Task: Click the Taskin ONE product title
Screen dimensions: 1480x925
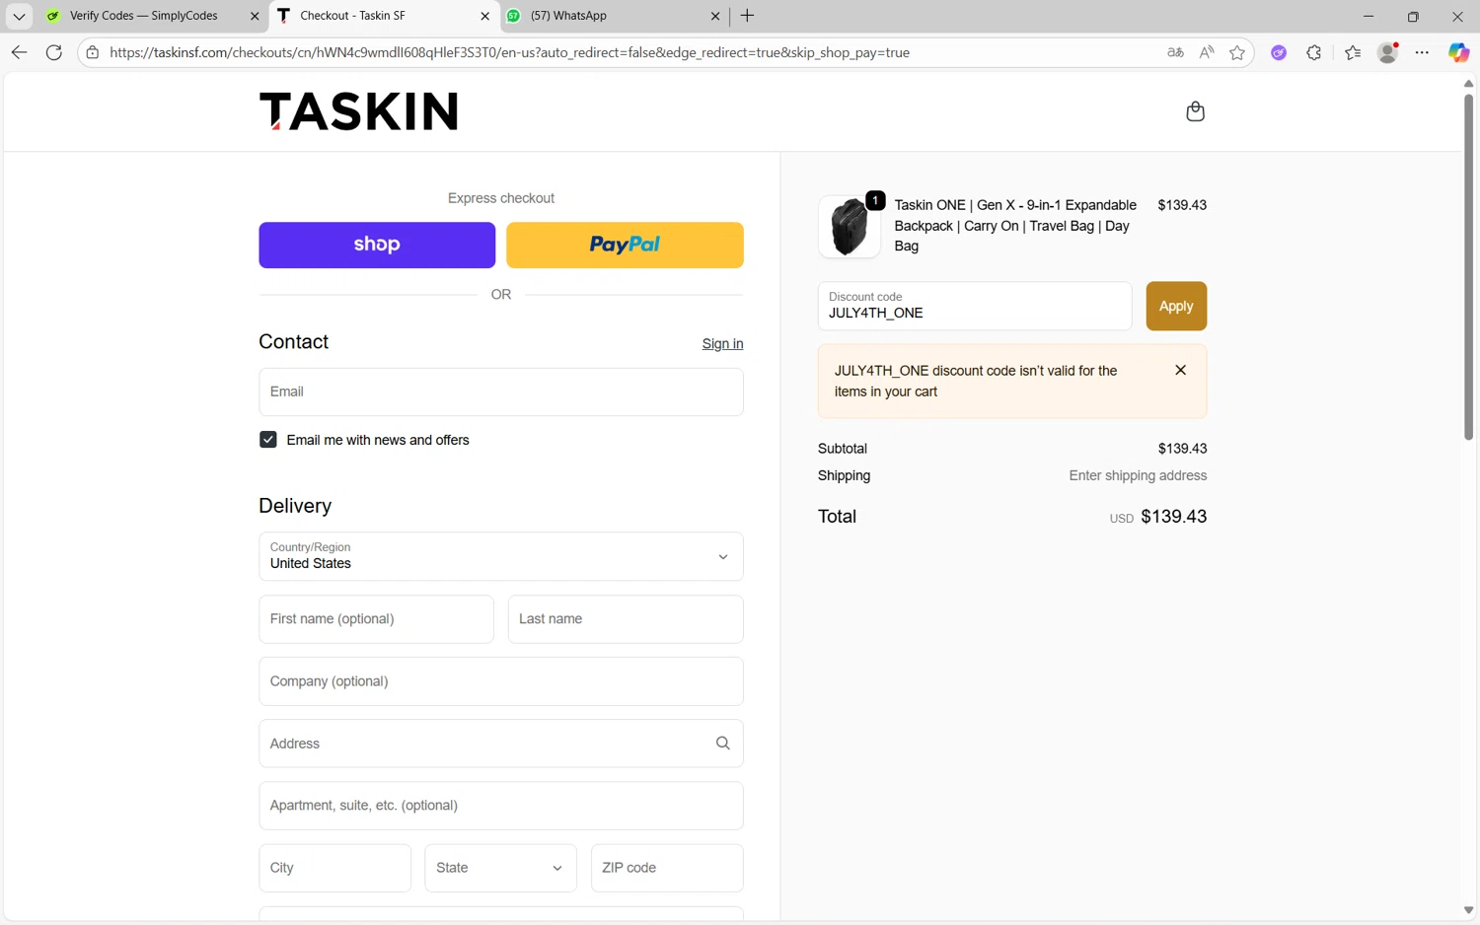Action: point(1015,226)
